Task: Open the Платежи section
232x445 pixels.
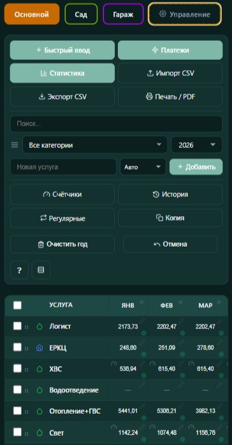Action: [x=170, y=50]
